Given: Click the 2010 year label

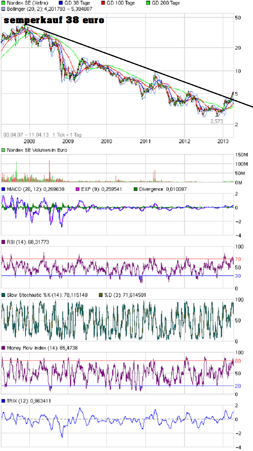Looking at the screenshot, I should click(106, 141).
